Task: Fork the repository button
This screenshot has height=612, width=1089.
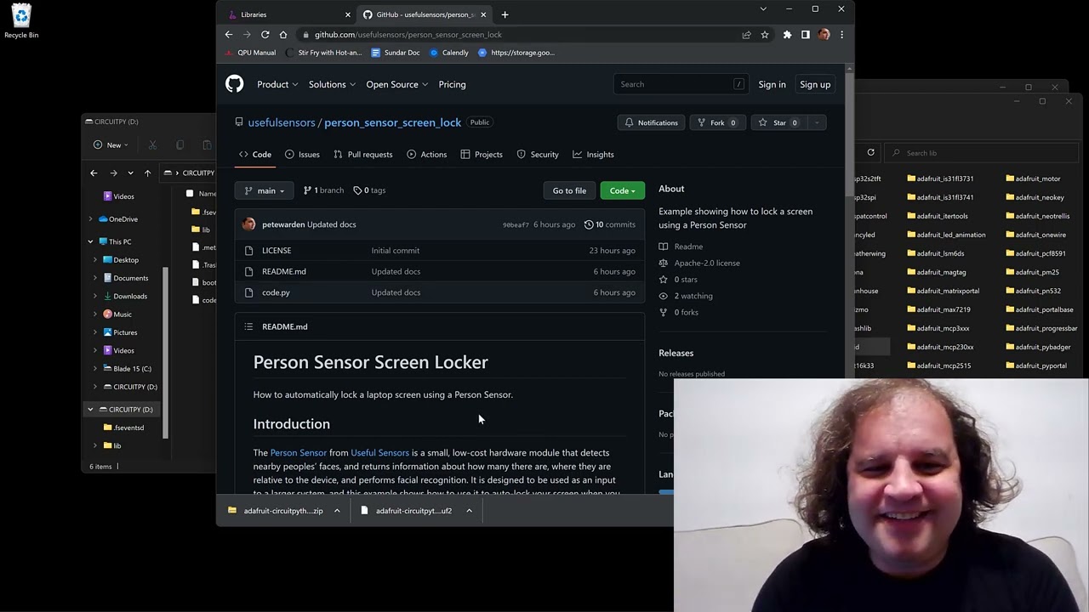Action: 716,122
